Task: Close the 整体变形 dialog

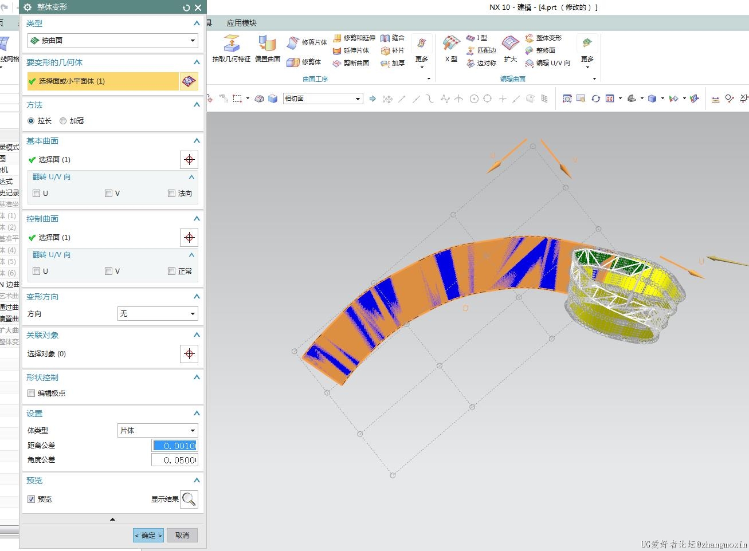Action: pyautogui.click(x=198, y=7)
